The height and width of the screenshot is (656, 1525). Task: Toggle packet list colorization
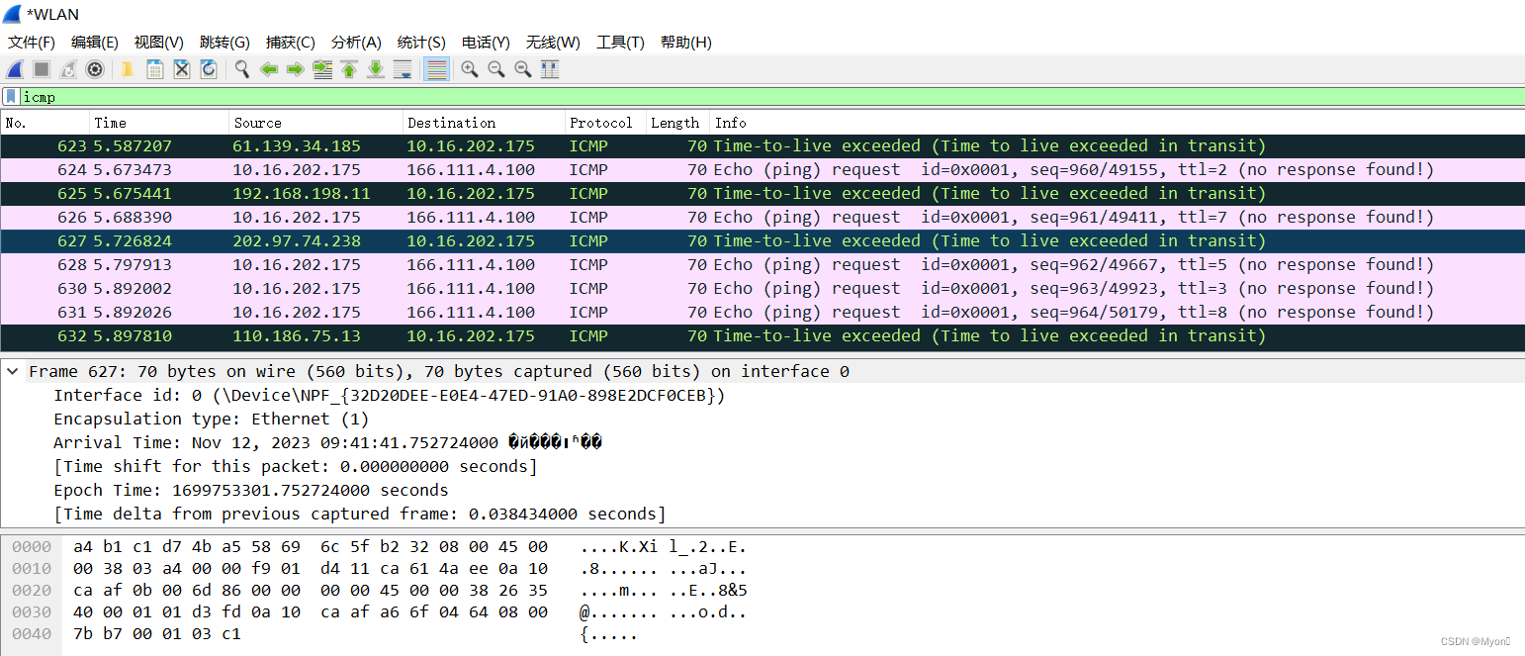coord(436,69)
